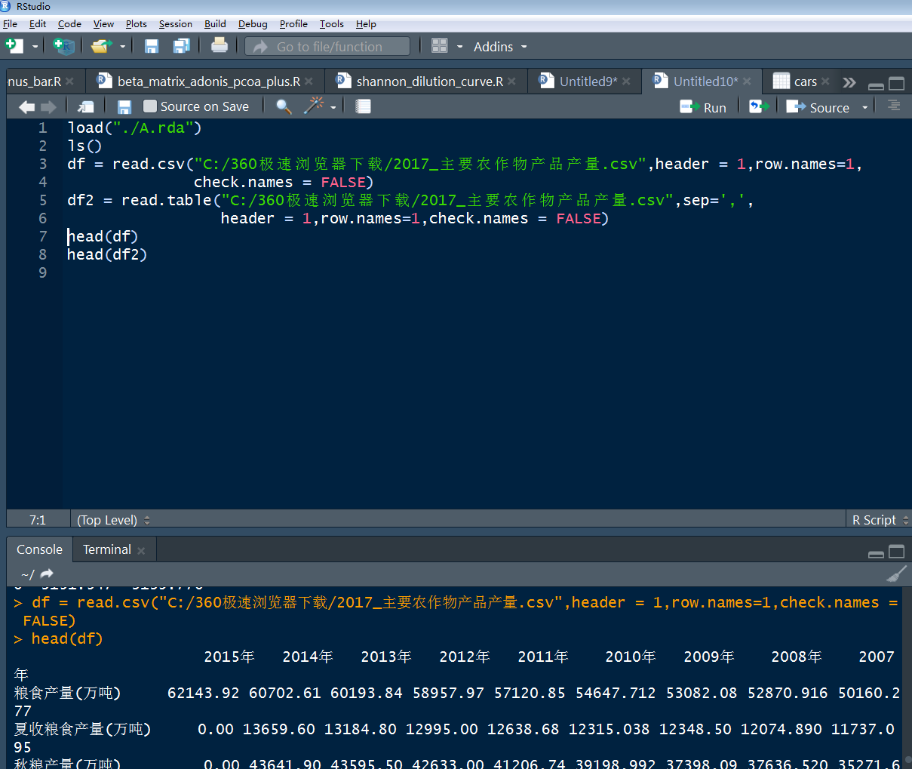Open the Plots menu
The height and width of the screenshot is (769, 912).
(x=136, y=23)
